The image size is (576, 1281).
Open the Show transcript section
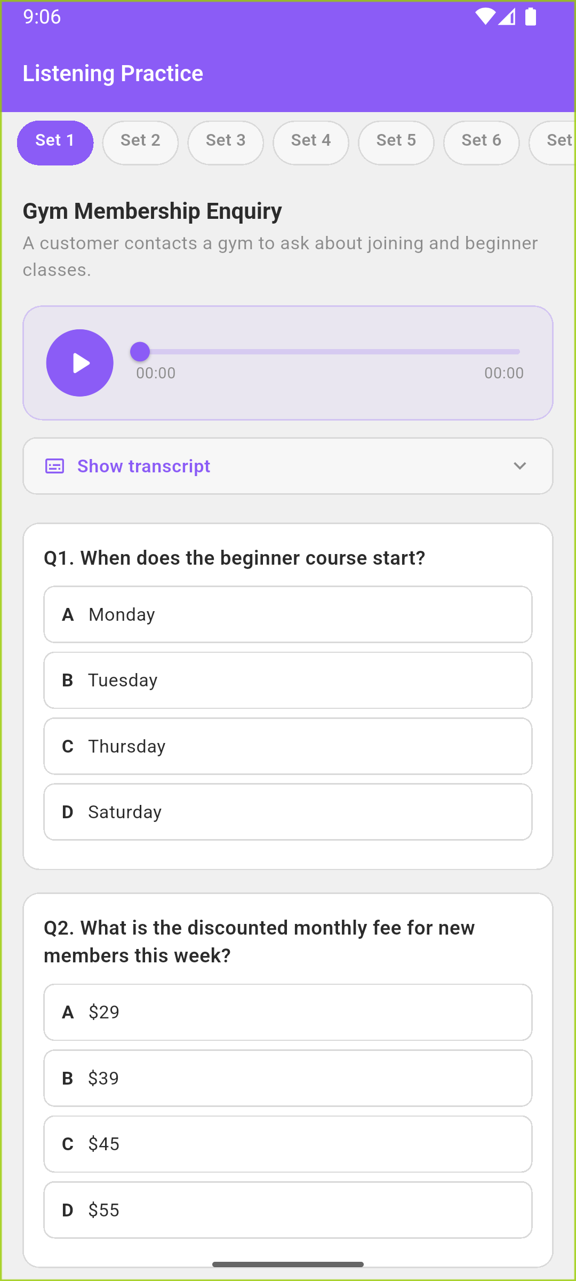[143, 466]
